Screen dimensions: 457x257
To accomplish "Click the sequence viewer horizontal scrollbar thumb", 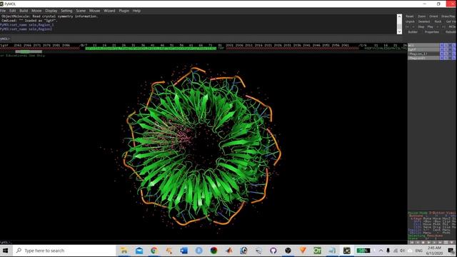I will (29, 51).
